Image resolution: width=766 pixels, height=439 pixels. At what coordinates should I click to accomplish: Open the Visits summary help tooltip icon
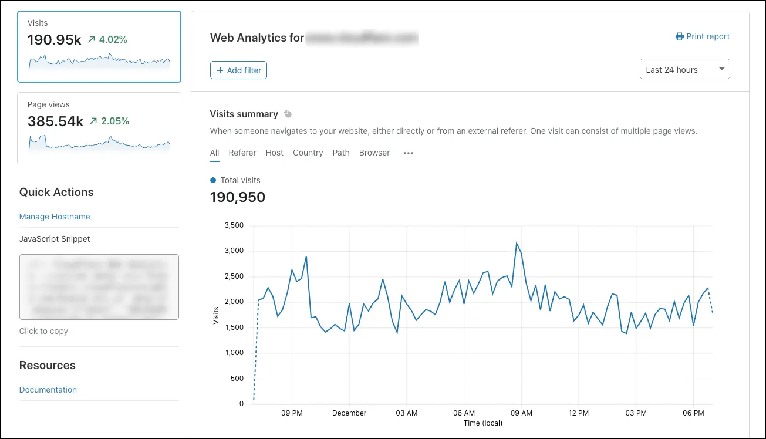[288, 114]
